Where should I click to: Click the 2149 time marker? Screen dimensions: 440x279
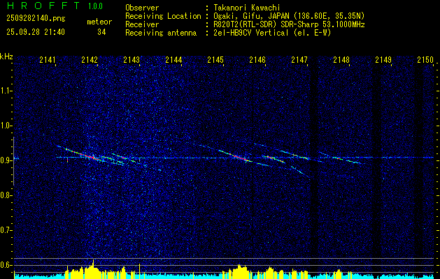(x=383, y=59)
